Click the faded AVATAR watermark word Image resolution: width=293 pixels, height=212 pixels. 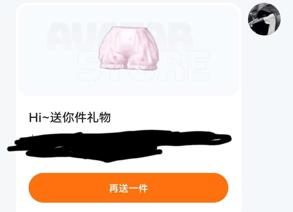pyautogui.click(x=119, y=37)
